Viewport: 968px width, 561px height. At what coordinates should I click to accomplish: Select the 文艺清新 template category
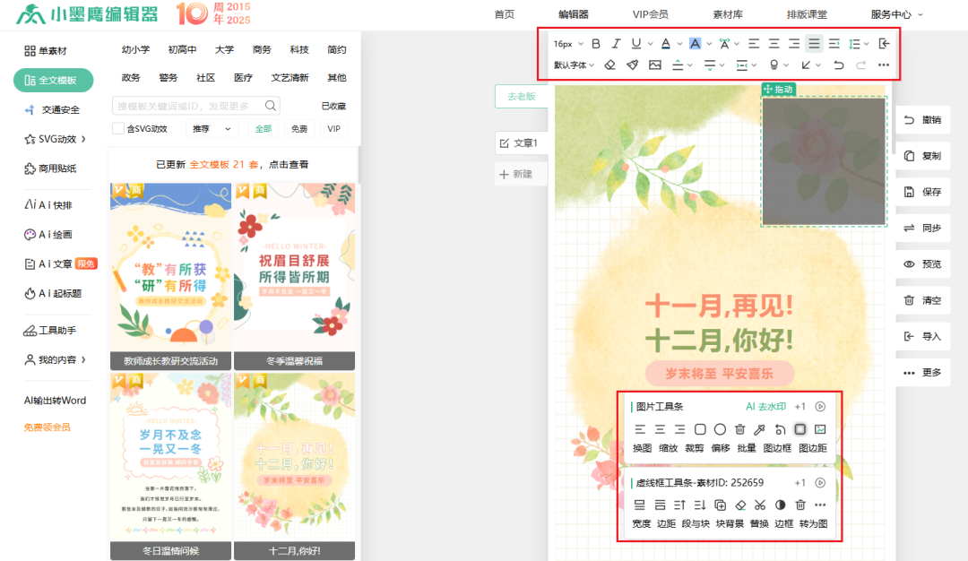[290, 77]
